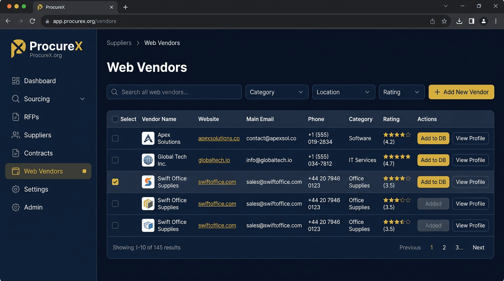Viewport: 504px width, 281px height.
Task: Open the globaltech.io website link
Action: [214, 160]
